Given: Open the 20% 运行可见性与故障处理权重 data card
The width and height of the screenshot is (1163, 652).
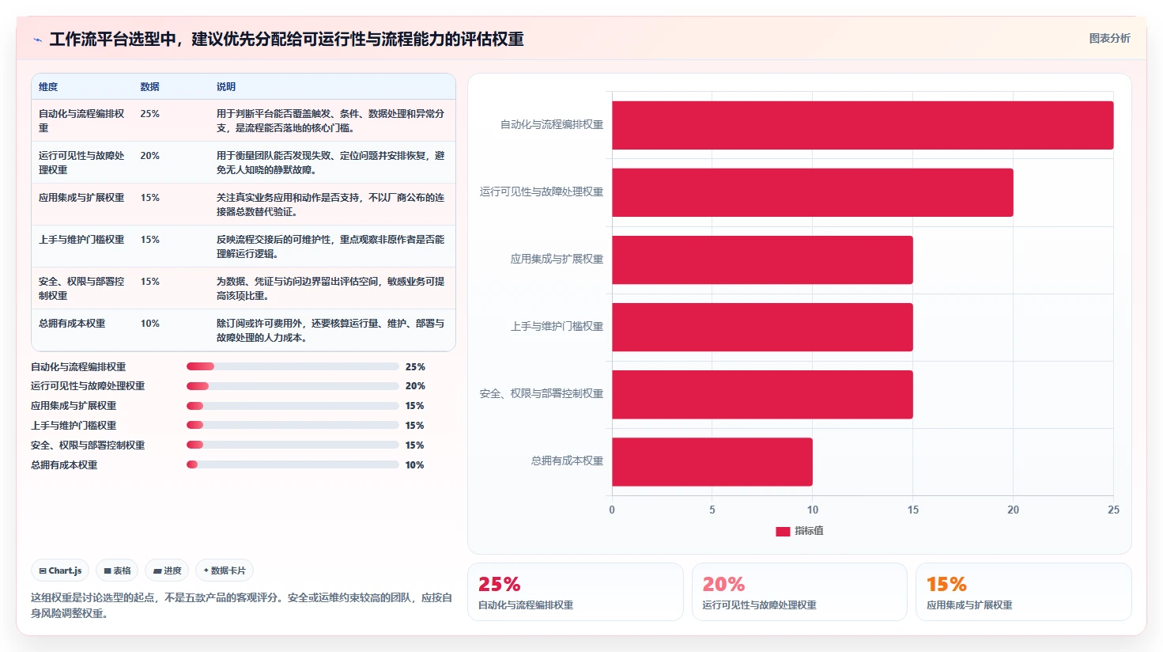Looking at the screenshot, I should (799, 592).
